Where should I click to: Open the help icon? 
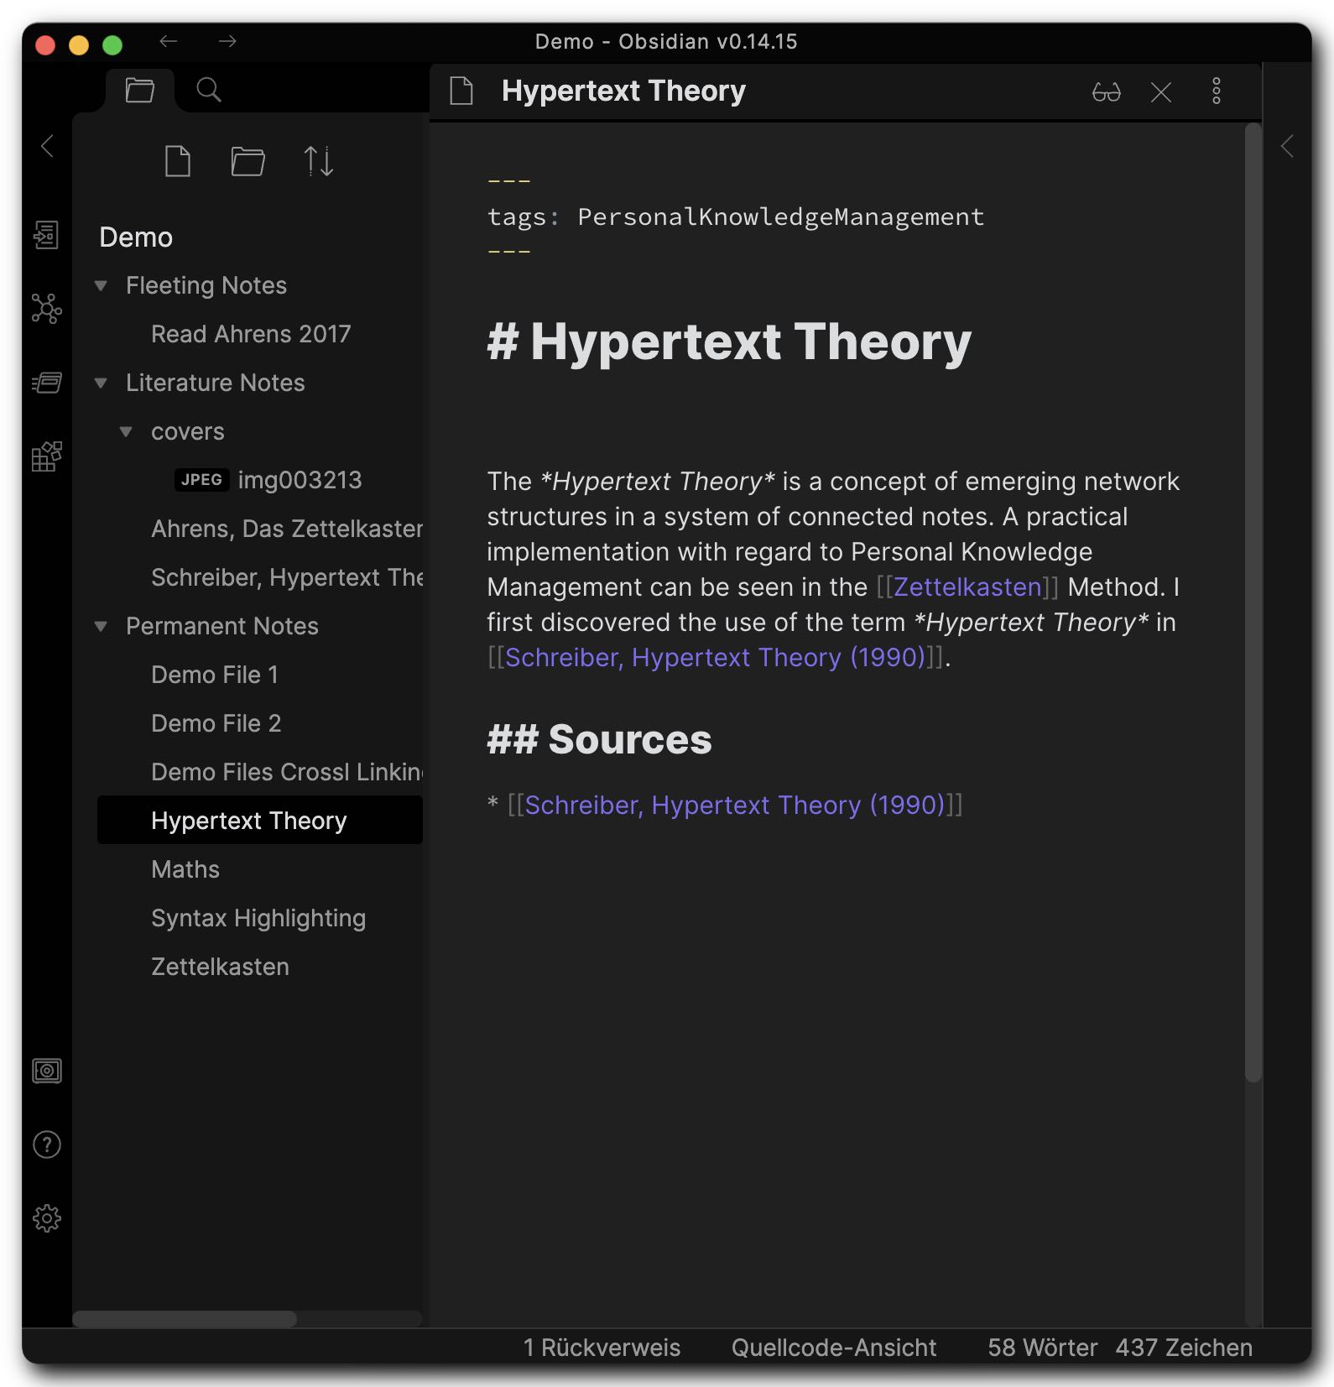(46, 1145)
